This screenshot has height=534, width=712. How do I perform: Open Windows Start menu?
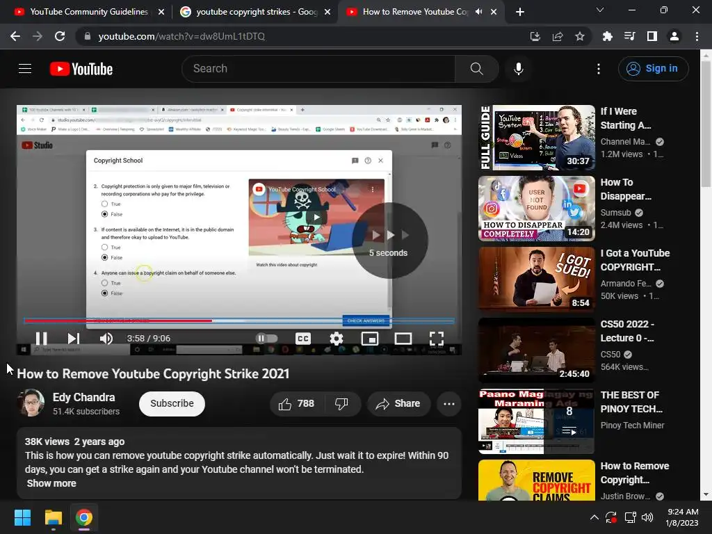click(x=22, y=517)
